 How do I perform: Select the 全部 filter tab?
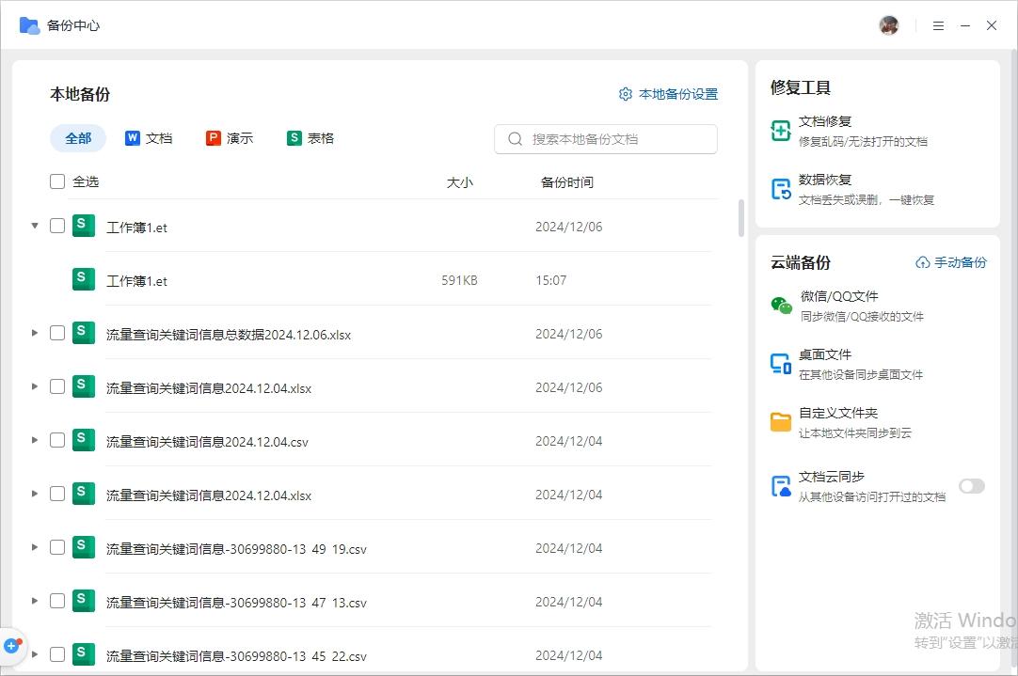coord(78,138)
